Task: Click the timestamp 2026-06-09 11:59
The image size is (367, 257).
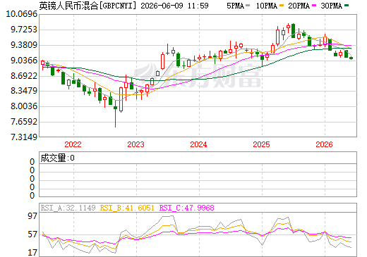Action: coord(174,6)
